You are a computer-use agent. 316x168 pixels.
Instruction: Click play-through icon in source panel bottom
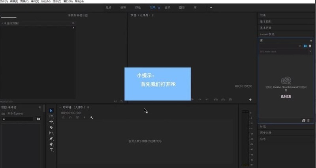[115, 101]
